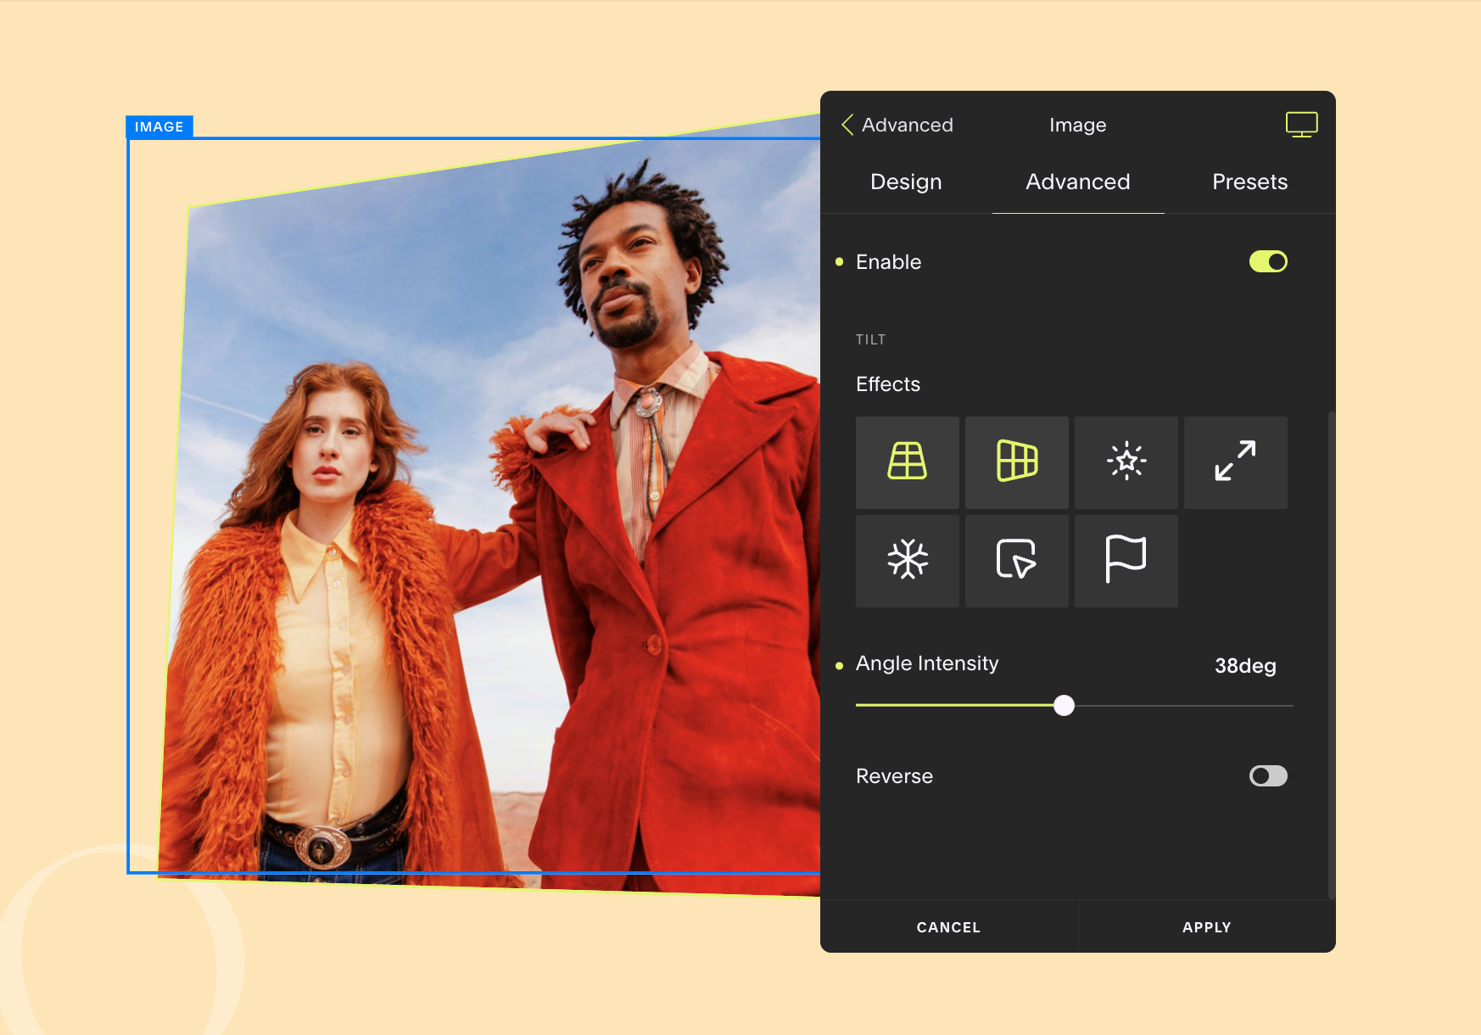
Task: Click the 38deg angle value
Action: (1245, 666)
